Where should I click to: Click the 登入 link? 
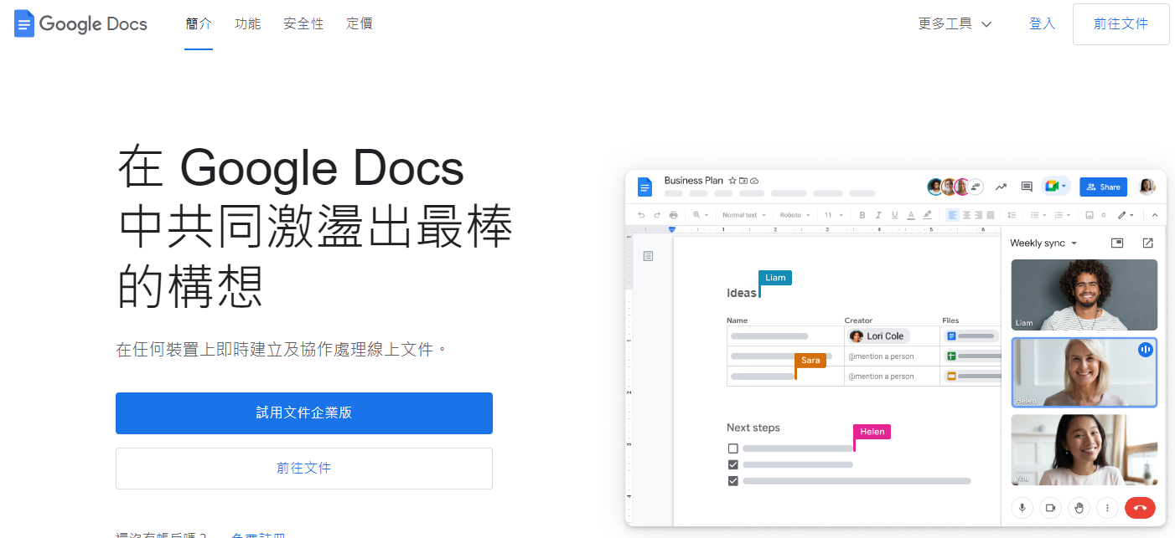tap(1042, 23)
